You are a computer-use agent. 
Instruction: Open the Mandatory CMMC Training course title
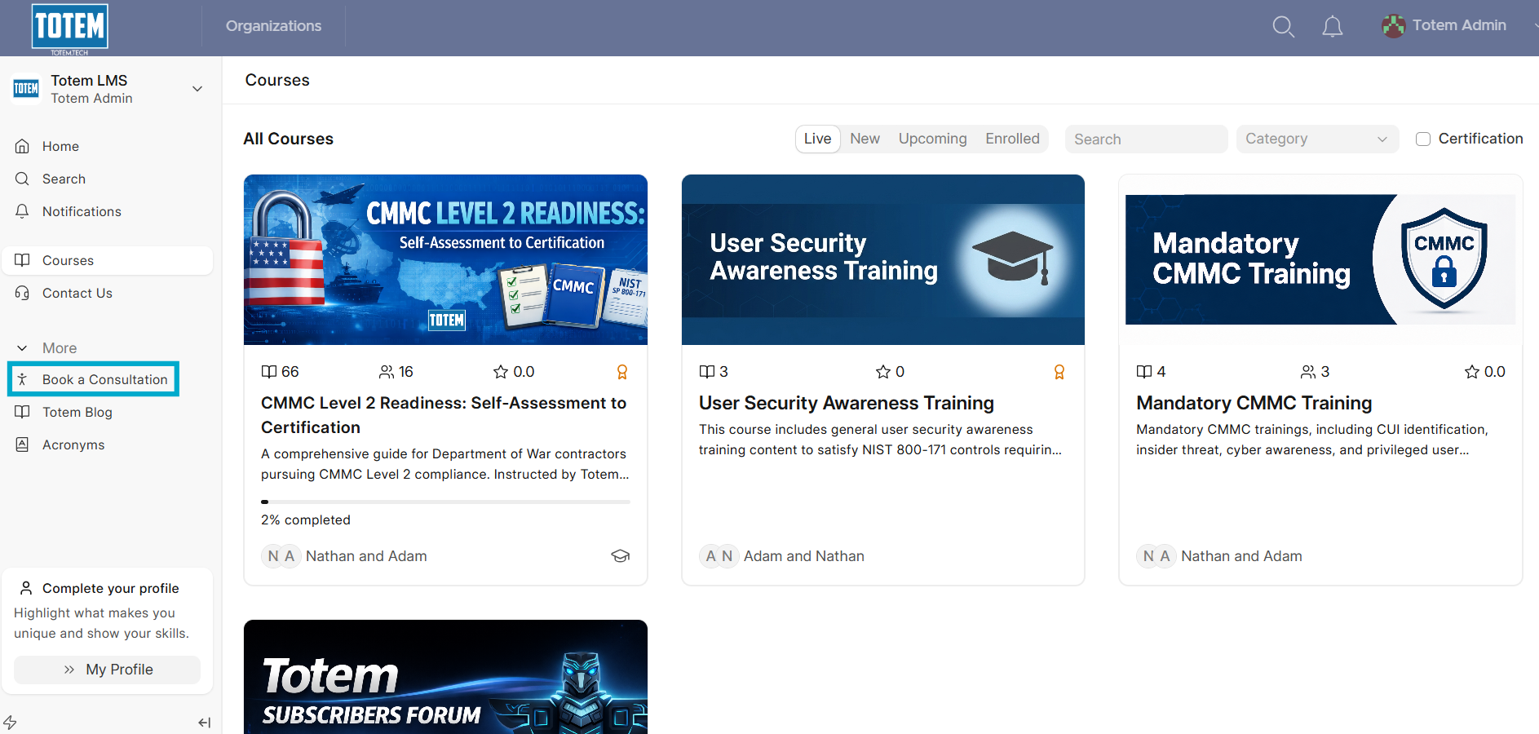[1254, 403]
